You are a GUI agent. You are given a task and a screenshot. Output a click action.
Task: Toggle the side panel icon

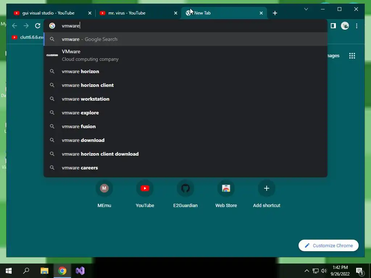tap(333, 26)
